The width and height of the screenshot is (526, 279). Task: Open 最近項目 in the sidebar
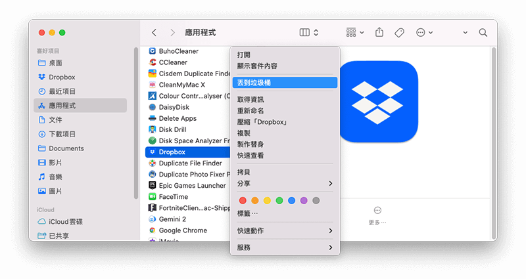[x=80, y=91]
